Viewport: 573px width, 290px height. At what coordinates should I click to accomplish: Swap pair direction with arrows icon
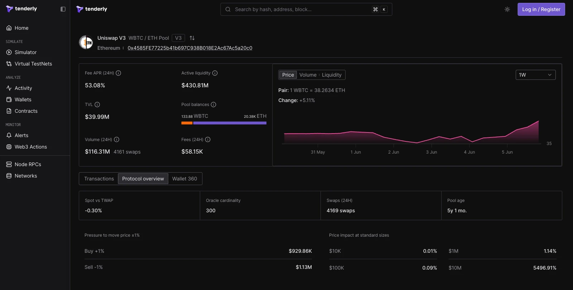coord(192,38)
